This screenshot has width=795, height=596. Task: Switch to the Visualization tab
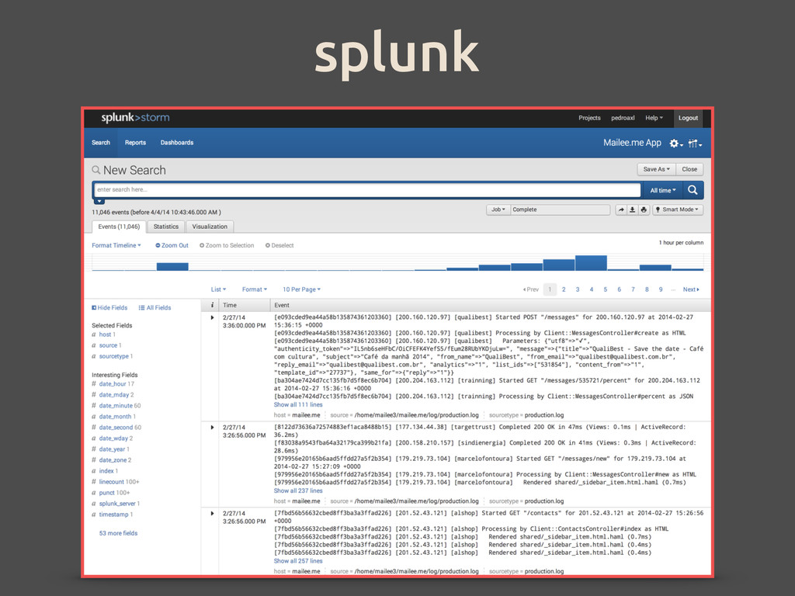click(210, 227)
